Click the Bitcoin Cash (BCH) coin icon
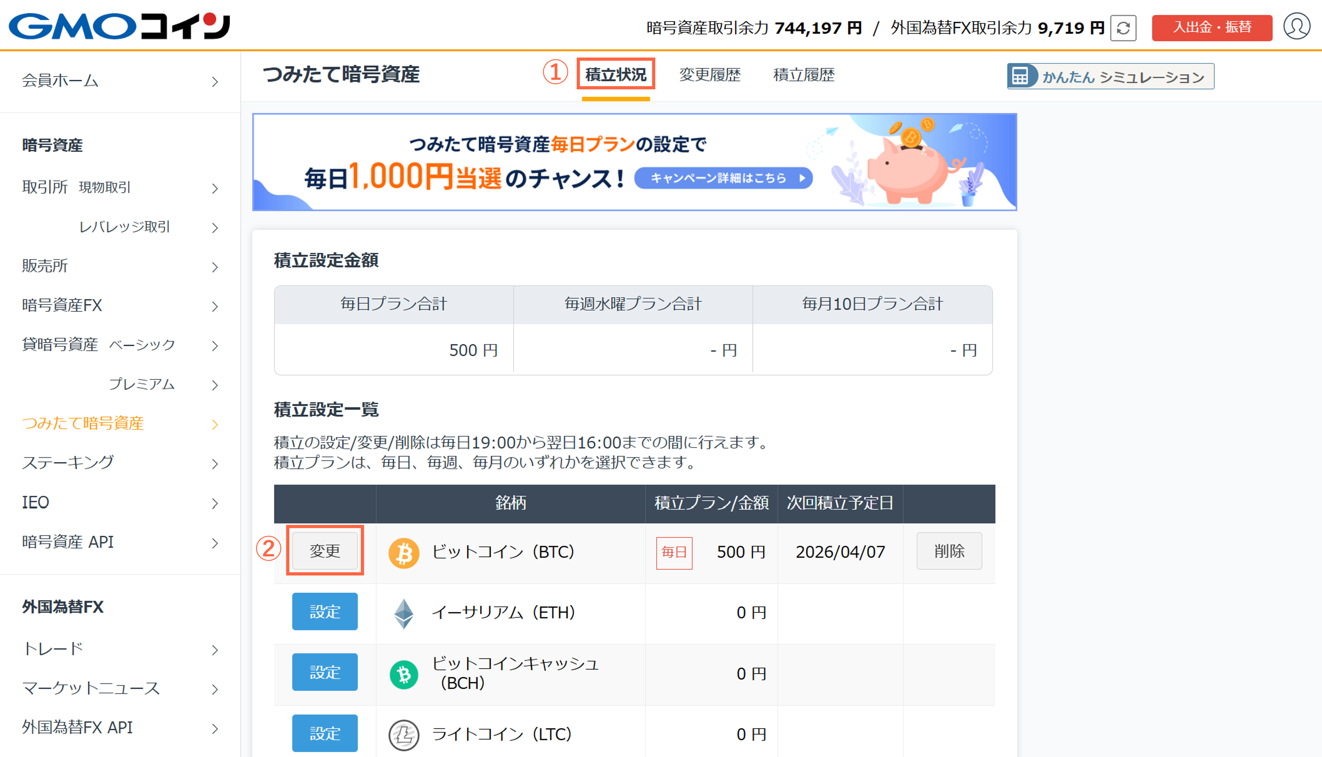This screenshot has height=757, width=1322. (x=404, y=674)
